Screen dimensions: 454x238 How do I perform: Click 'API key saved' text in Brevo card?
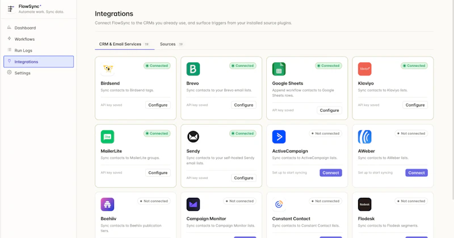pos(197,105)
